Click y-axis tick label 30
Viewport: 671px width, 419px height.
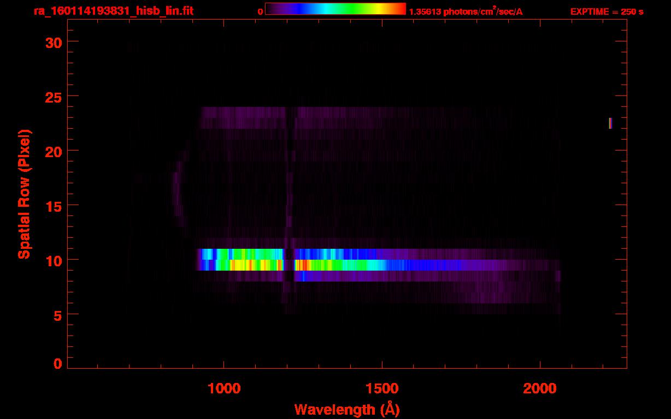[53, 42]
